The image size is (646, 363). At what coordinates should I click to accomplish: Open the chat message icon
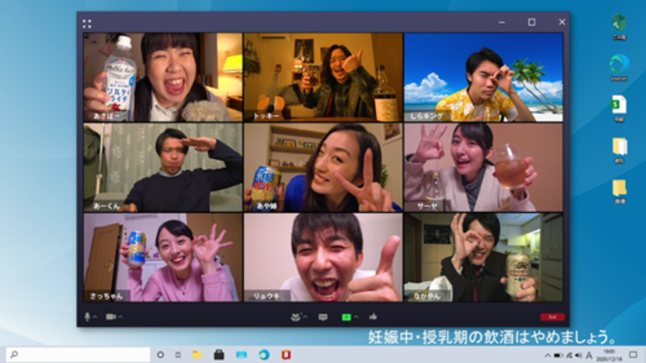click(x=323, y=316)
